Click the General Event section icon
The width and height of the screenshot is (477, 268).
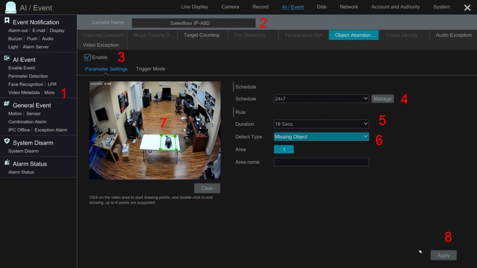7,104
